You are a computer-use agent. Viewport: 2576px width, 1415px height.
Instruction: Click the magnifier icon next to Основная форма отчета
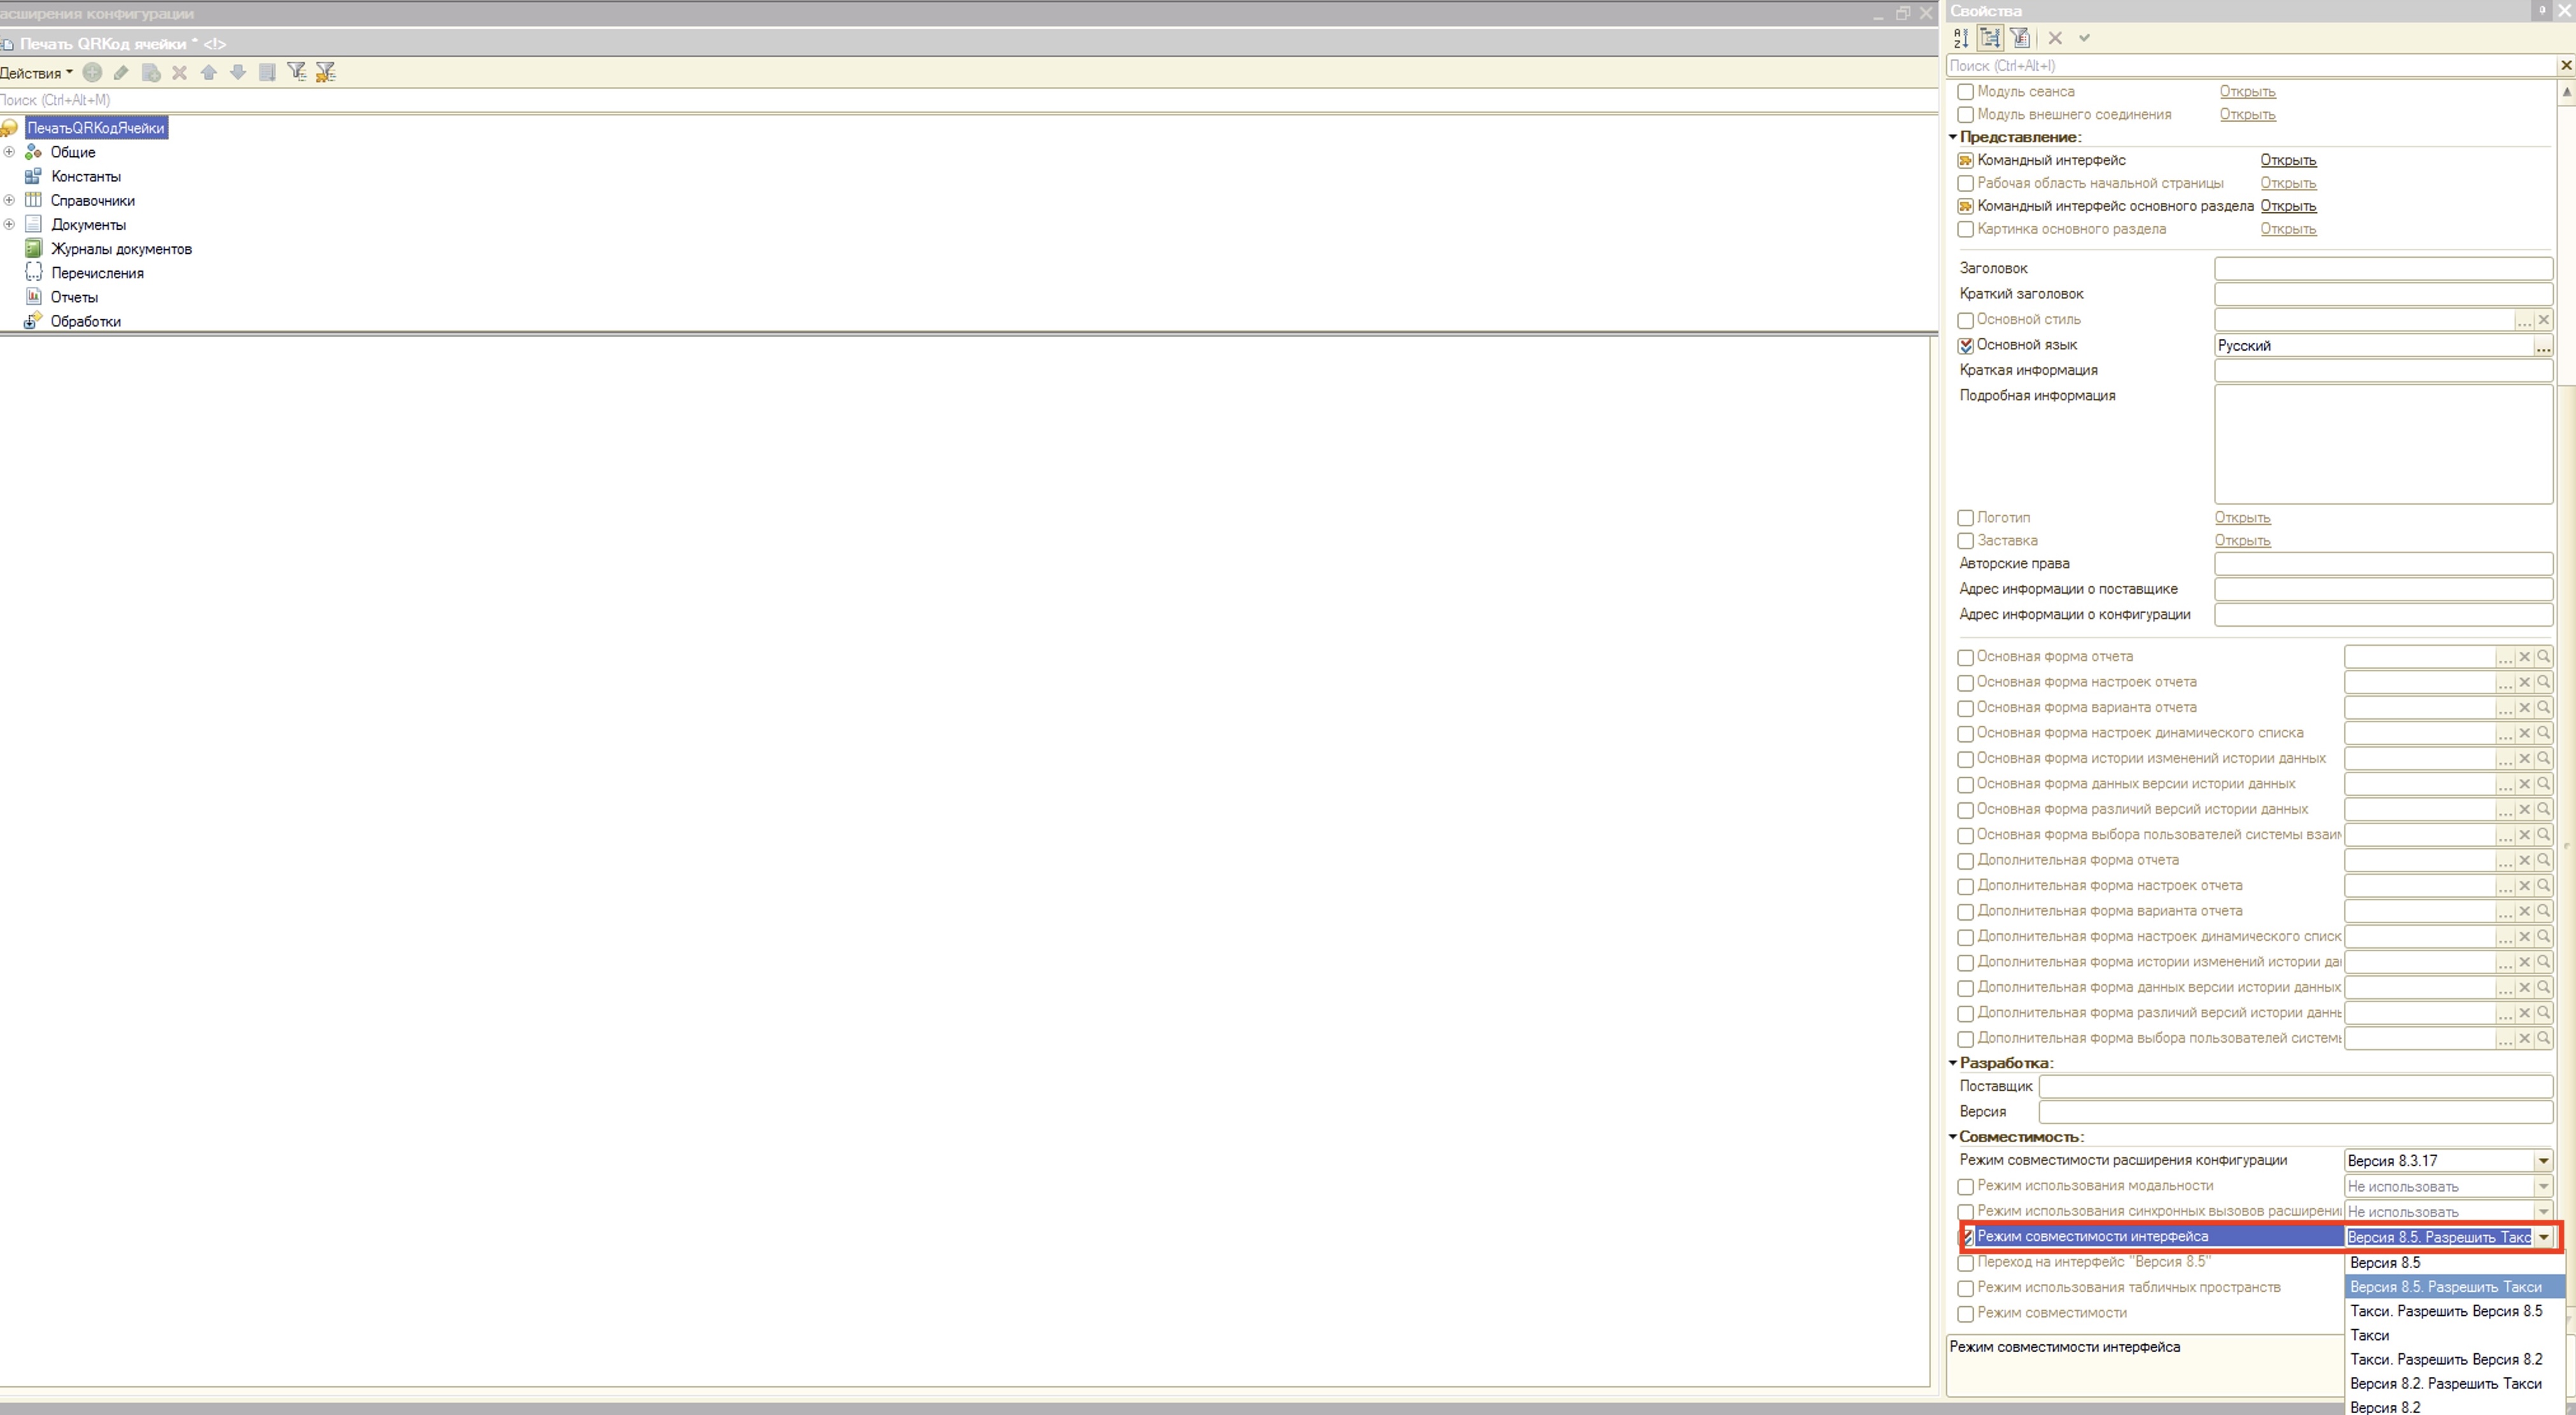(x=2543, y=657)
